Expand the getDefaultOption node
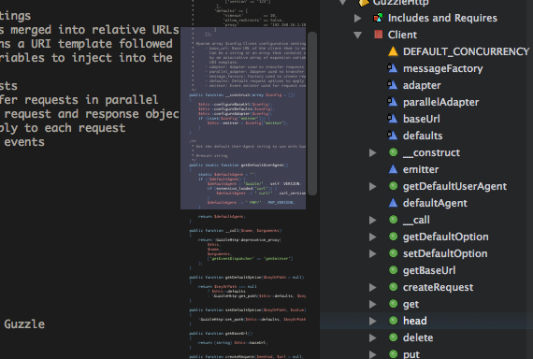 coord(373,237)
